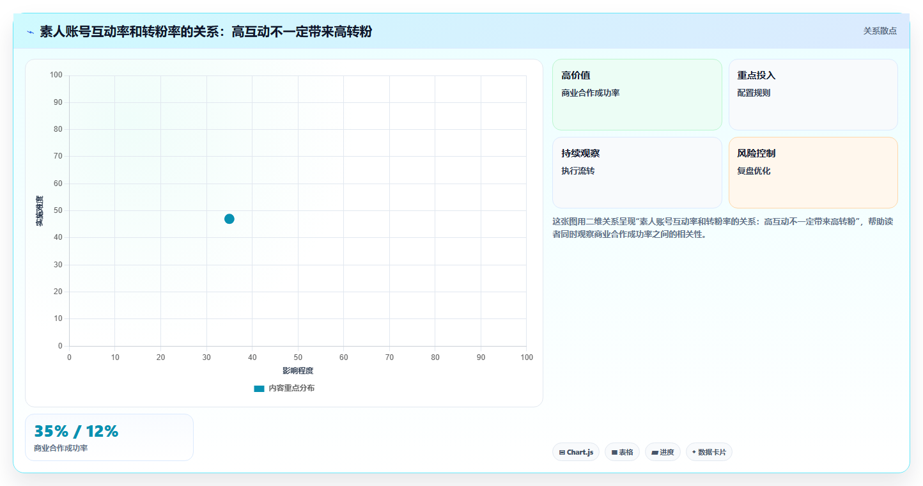The image size is (923, 486).
Task: Click the Chart.js tag chip
Action: [576, 452]
